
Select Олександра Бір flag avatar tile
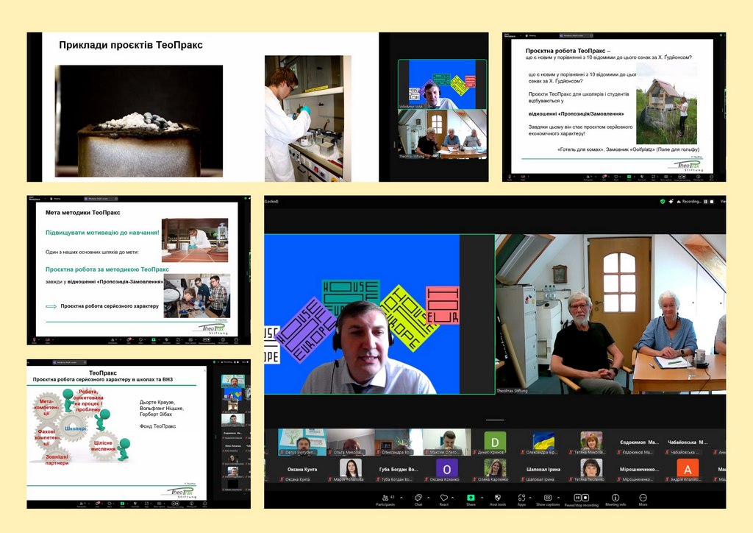(543, 442)
